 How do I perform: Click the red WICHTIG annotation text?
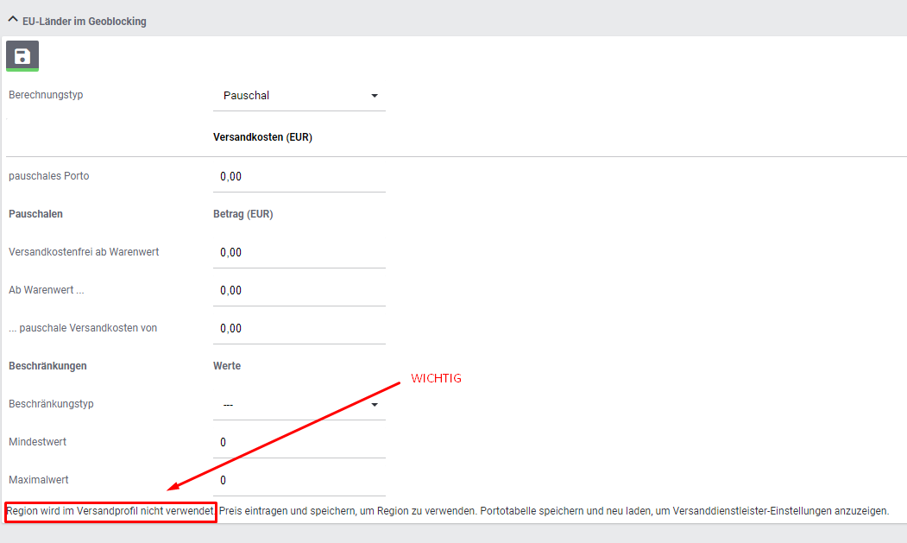pos(436,379)
